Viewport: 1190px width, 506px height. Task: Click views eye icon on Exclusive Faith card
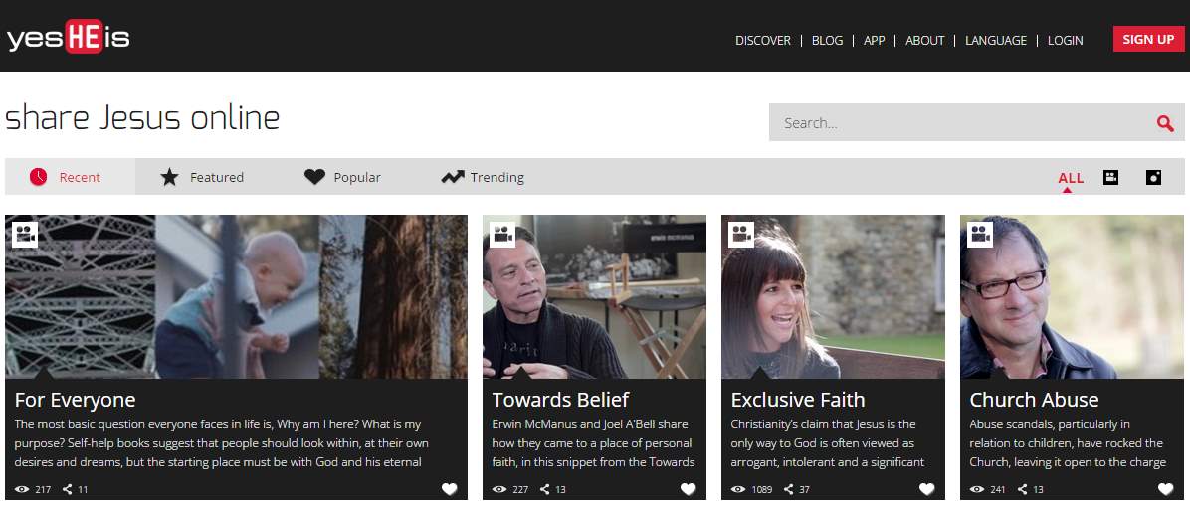738,489
